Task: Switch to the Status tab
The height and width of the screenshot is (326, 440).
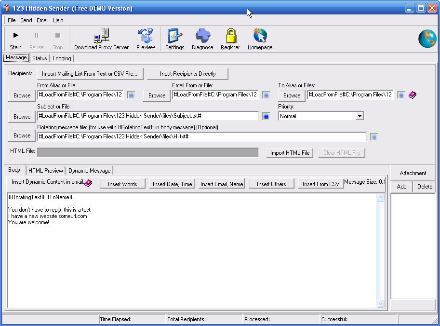Action: click(40, 58)
